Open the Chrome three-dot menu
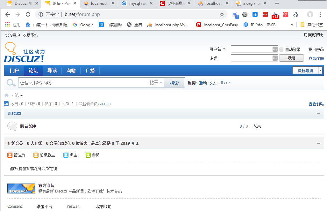327x211 pixels. tap(320, 14)
